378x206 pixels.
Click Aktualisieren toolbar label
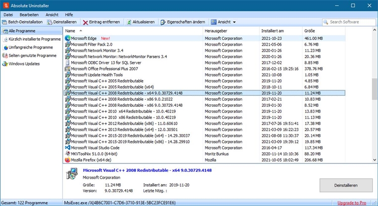pyautogui.click(x=144, y=22)
